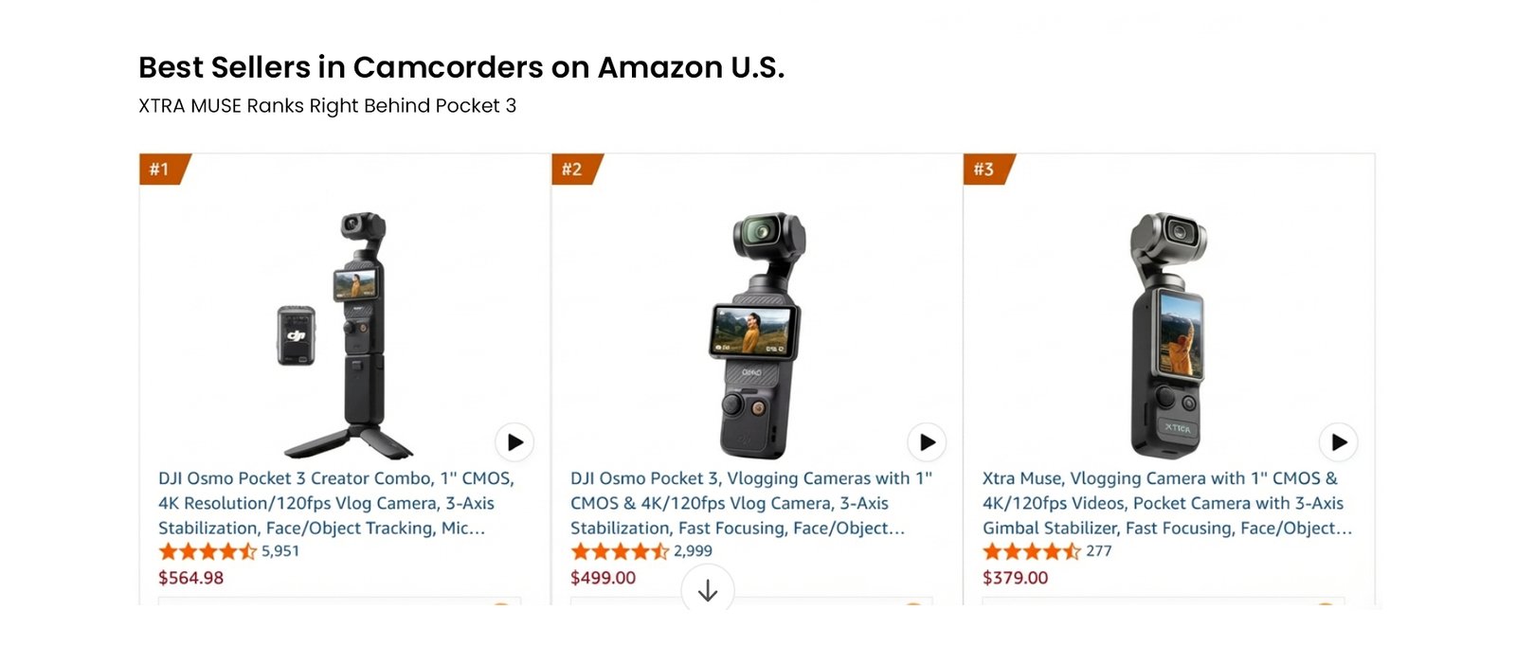The image size is (1516, 664).
Task: Play video for DJI Osmo Pocket 3 Creator Combo
Action: tap(514, 442)
